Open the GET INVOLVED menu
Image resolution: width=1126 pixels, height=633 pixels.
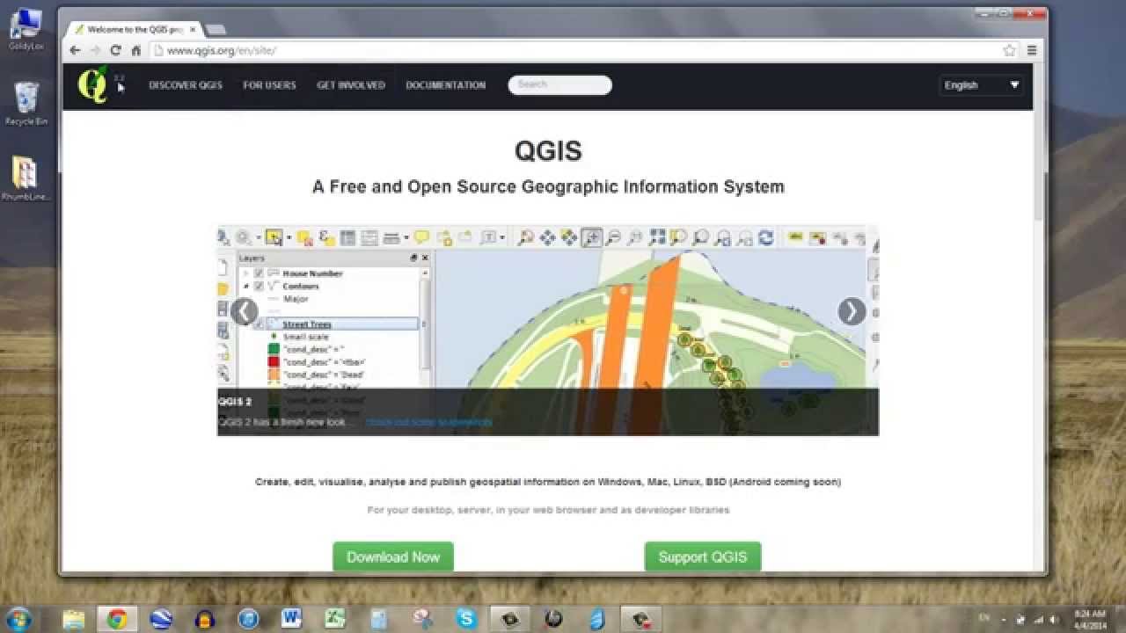(x=351, y=85)
